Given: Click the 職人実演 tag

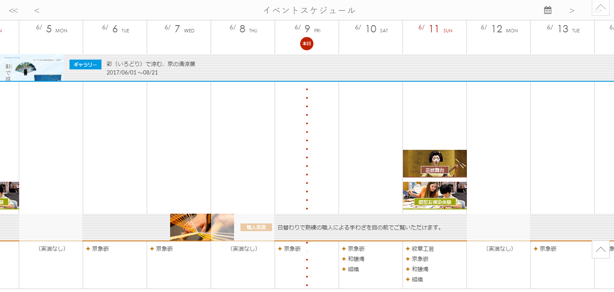Looking at the screenshot, I should 256,227.
